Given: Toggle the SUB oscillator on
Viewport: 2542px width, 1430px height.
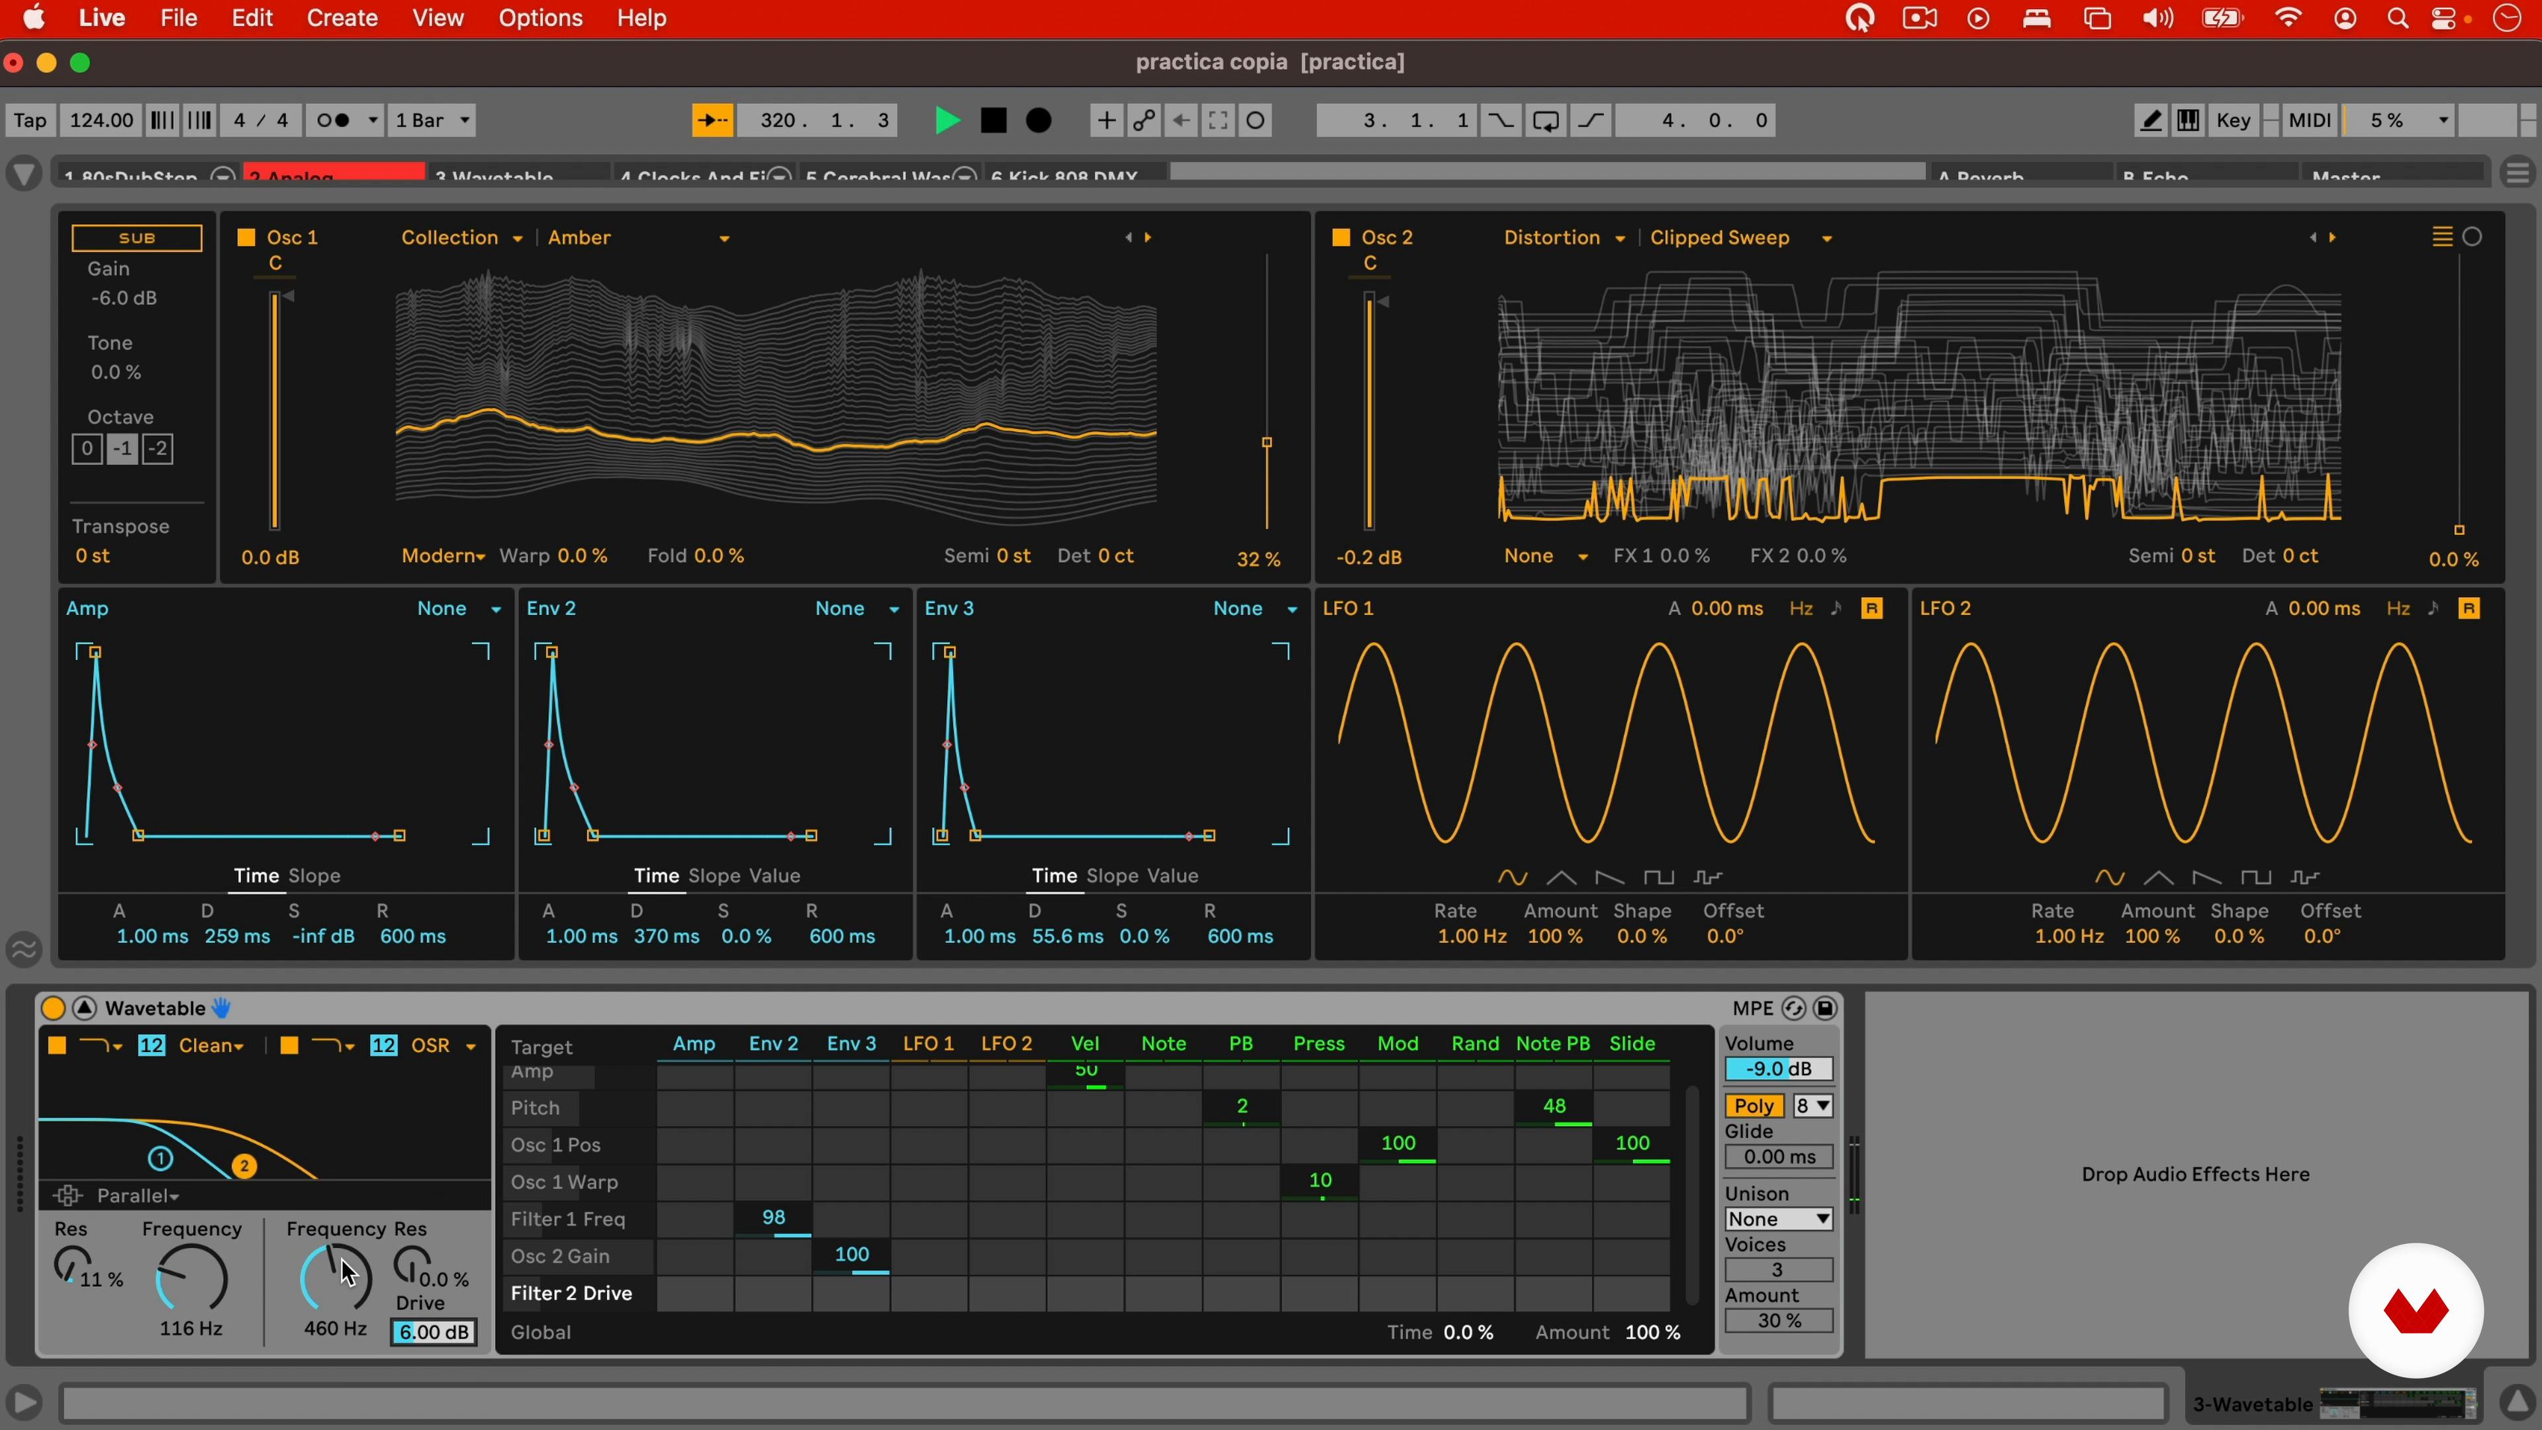Looking at the screenshot, I should coord(136,238).
